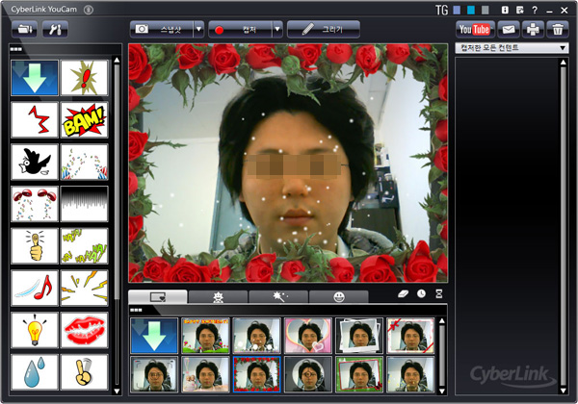
Task: Select the highlighted red roses frame thumbnail
Action: pyautogui.click(x=257, y=374)
